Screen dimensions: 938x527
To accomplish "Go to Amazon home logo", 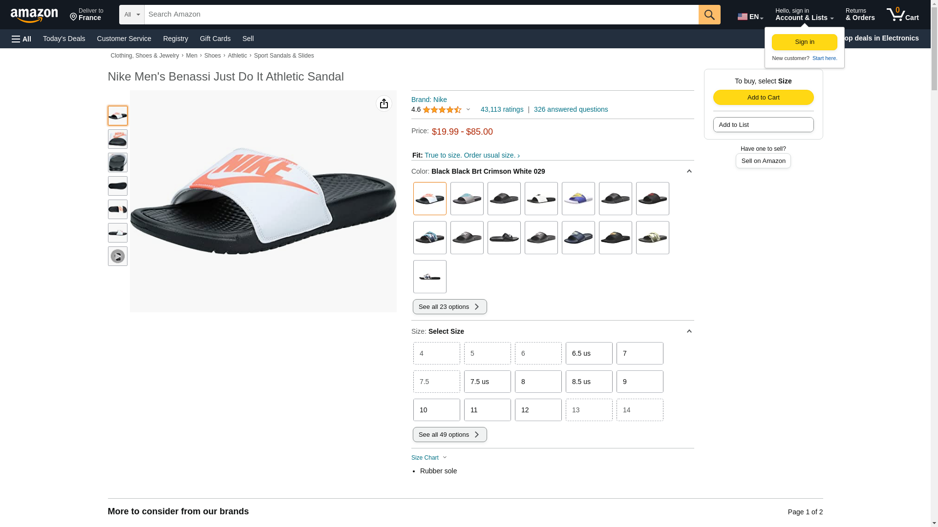I will pyautogui.click(x=34, y=15).
